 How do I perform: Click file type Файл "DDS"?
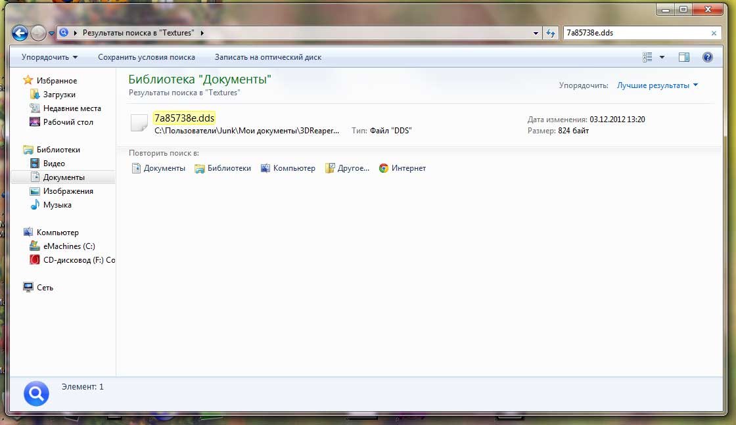(x=390, y=131)
